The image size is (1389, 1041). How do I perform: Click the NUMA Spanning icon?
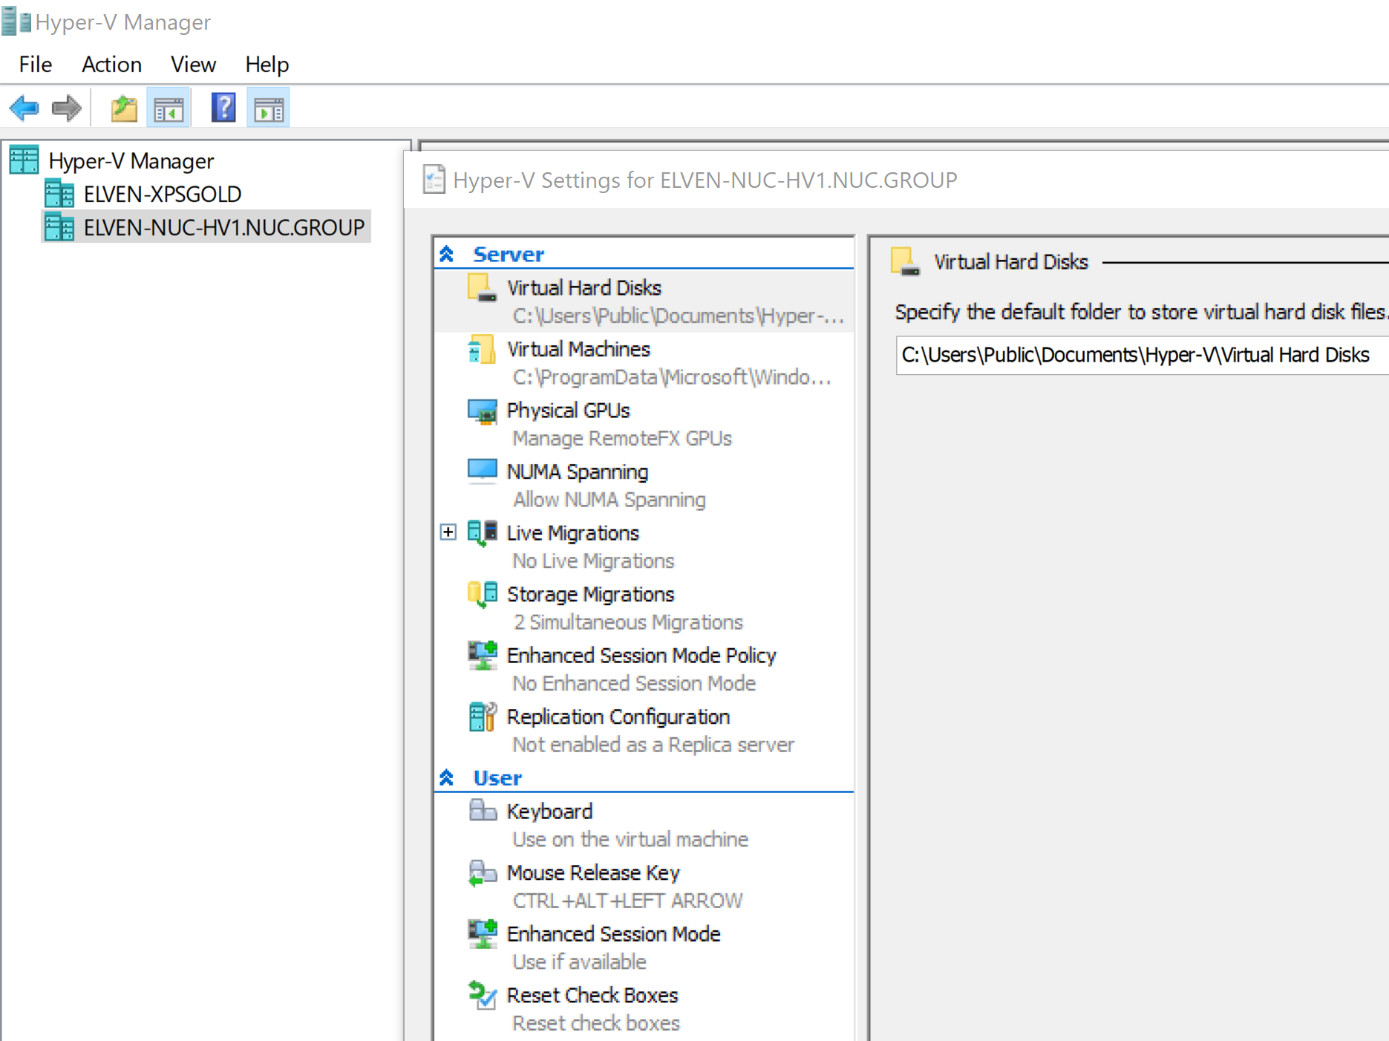(482, 471)
